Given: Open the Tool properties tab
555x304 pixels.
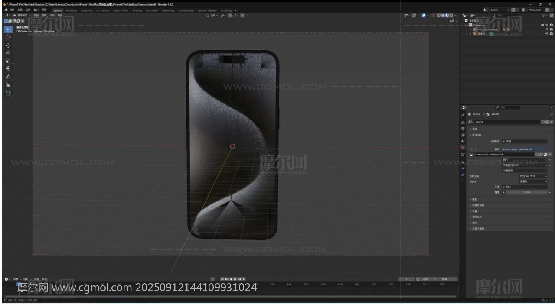Looking at the screenshot, I should [463, 115].
